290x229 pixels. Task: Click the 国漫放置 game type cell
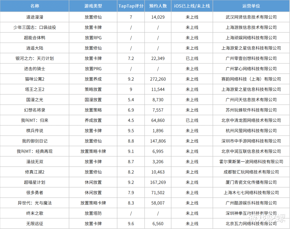93,100
